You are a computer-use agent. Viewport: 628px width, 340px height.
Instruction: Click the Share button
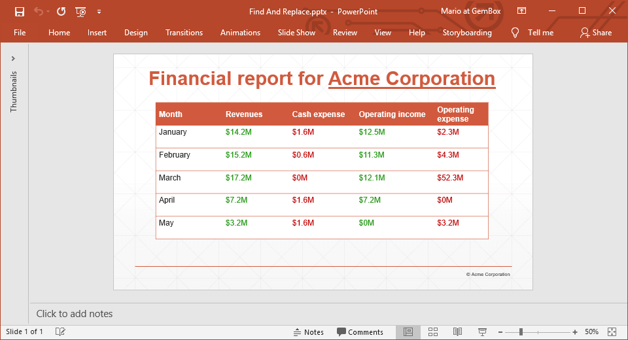595,33
